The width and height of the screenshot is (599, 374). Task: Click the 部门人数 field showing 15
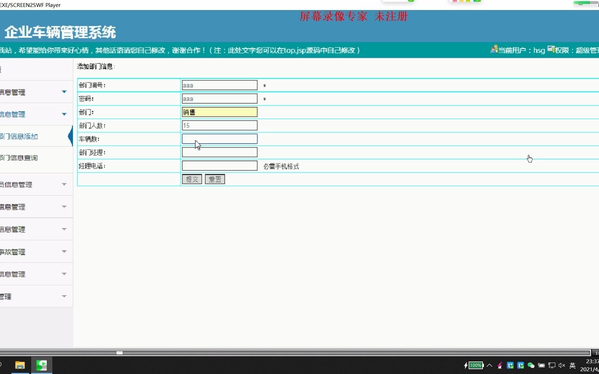pyautogui.click(x=220, y=125)
